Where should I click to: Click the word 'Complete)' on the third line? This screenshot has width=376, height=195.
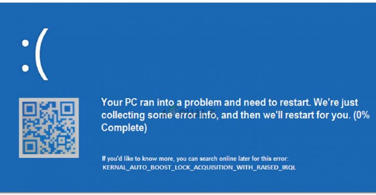pos(124,128)
